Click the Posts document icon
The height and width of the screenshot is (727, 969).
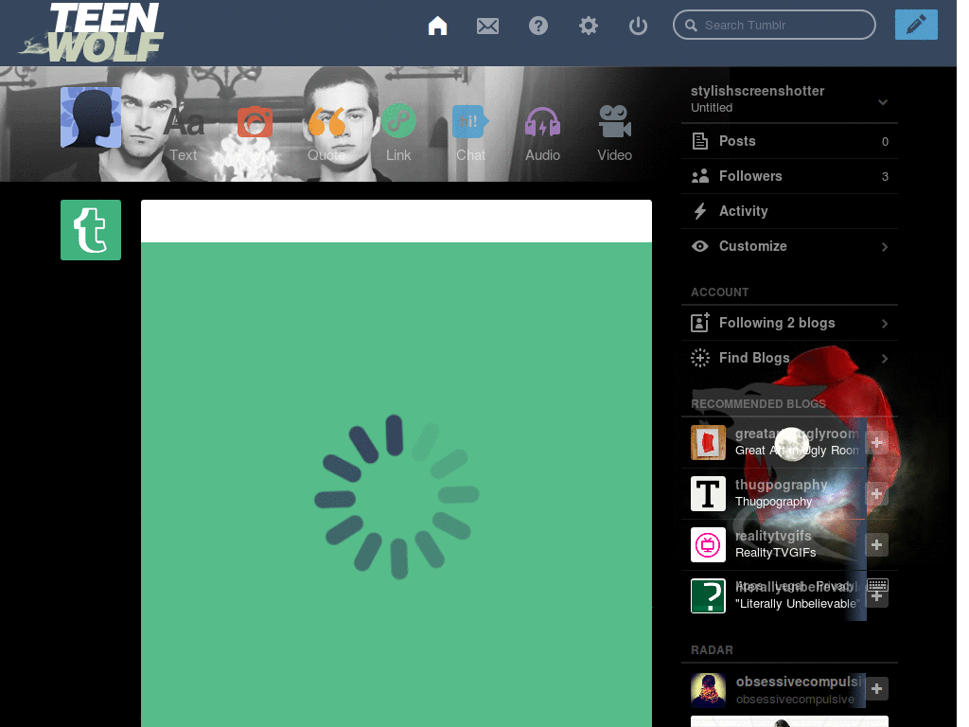pos(700,141)
